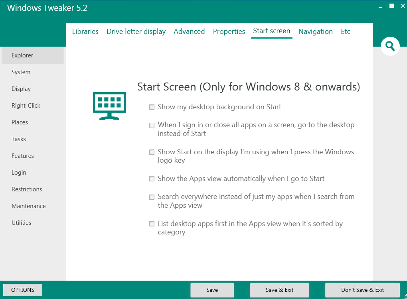Open the Right-Click section
Viewport: 407px width, 299px height.
[x=33, y=106]
